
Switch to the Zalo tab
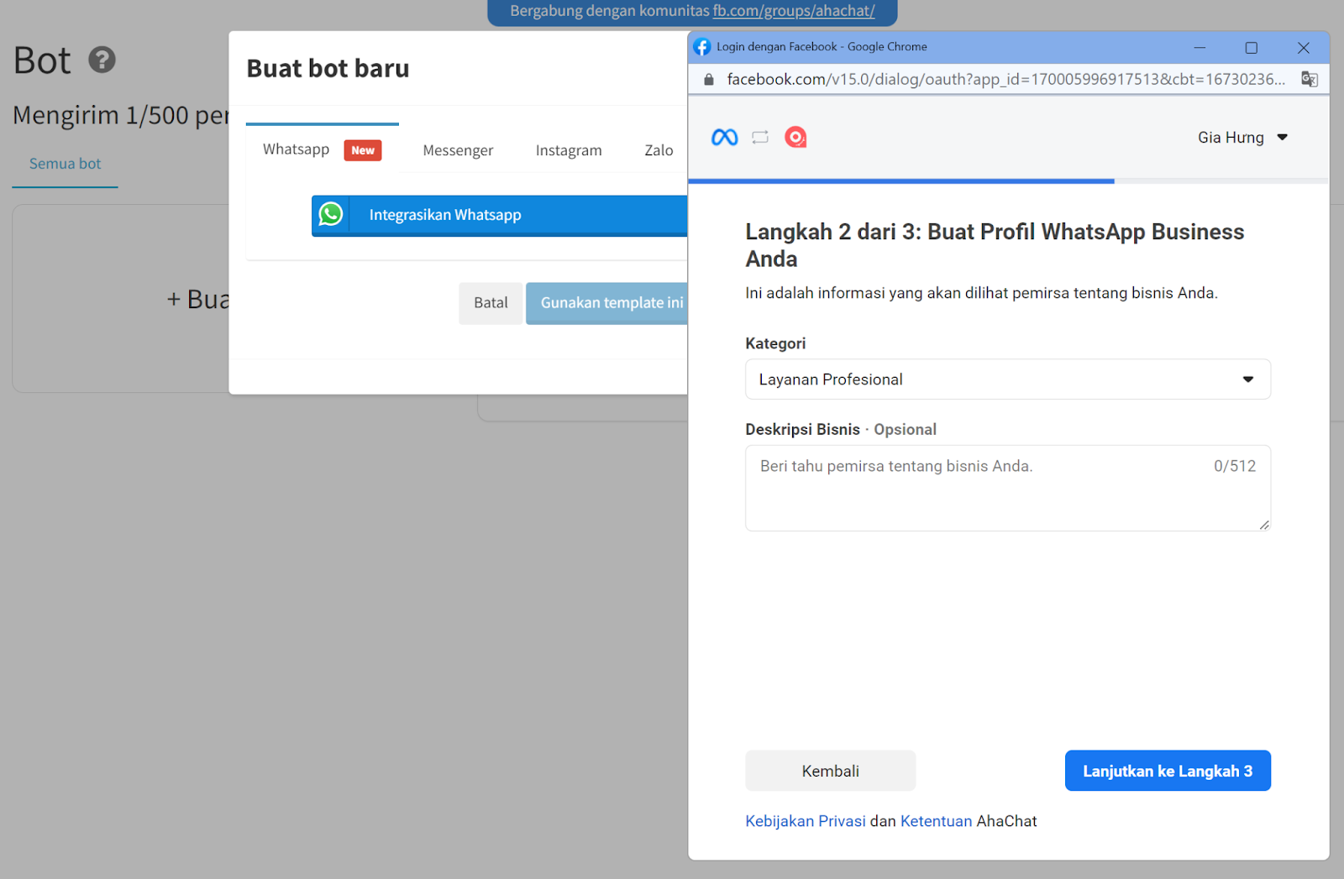pyautogui.click(x=659, y=150)
